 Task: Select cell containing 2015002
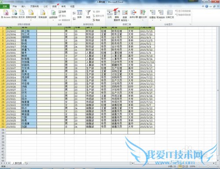[14, 31]
